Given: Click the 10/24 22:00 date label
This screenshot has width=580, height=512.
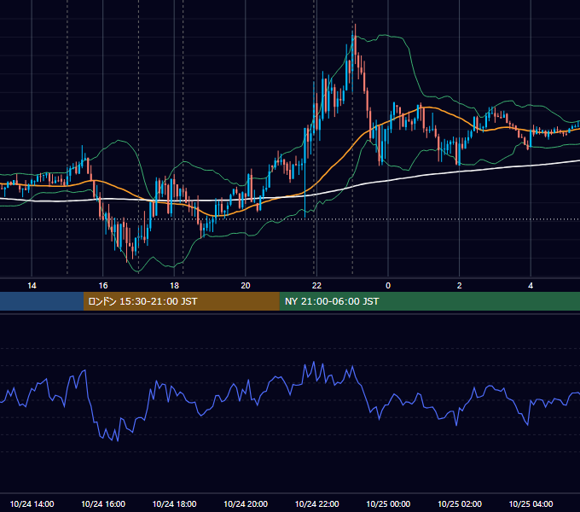Looking at the screenshot, I should tap(316, 503).
